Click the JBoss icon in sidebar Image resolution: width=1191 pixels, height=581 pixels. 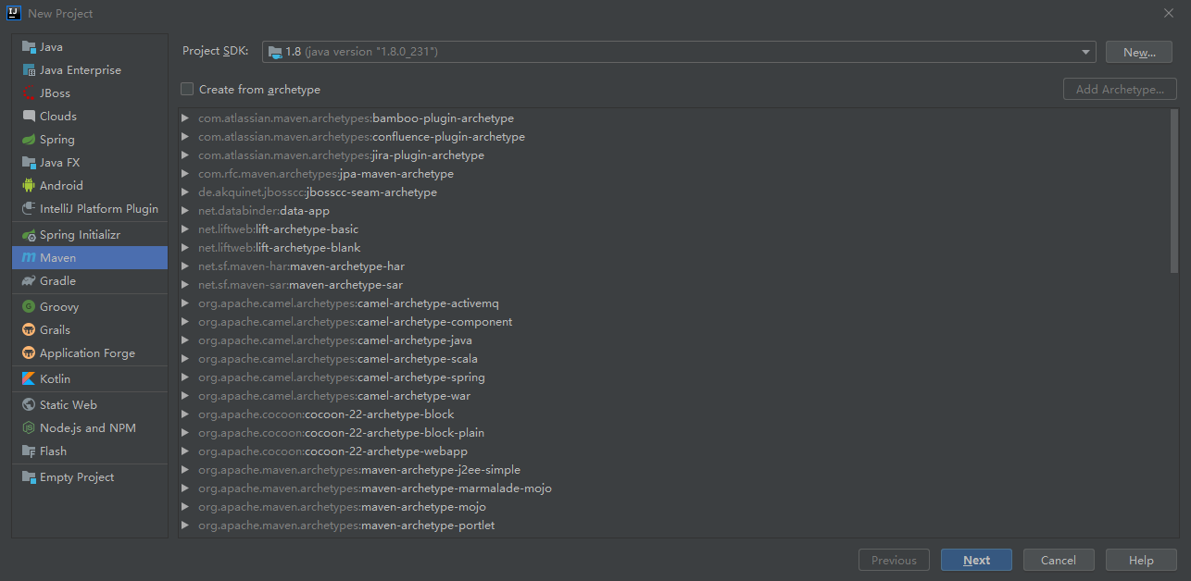click(29, 93)
